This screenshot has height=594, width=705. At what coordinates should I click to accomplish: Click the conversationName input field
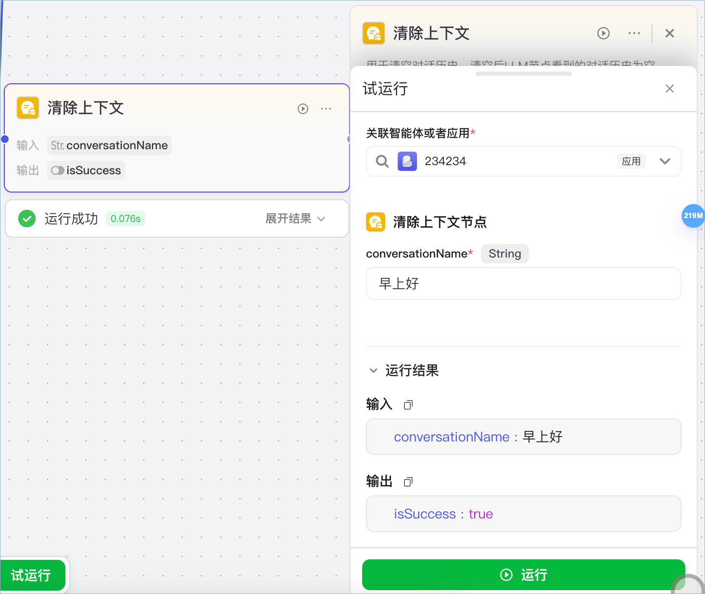click(x=523, y=284)
